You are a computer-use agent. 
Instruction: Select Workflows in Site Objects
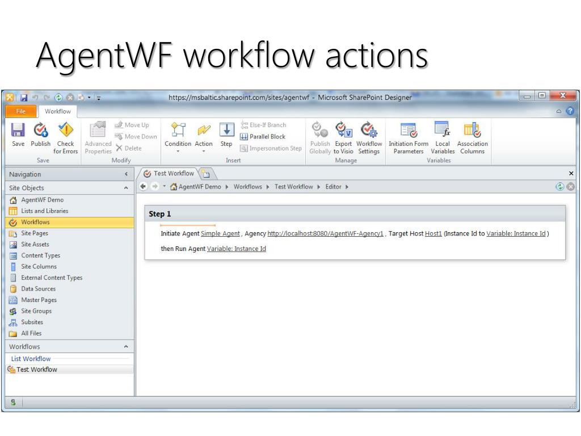70,222
